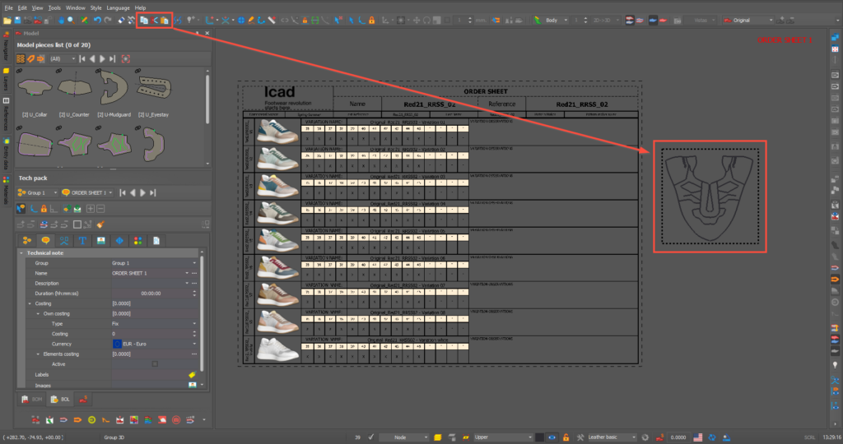Click the Cut scissors icon in the toolbar

coord(154,19)
